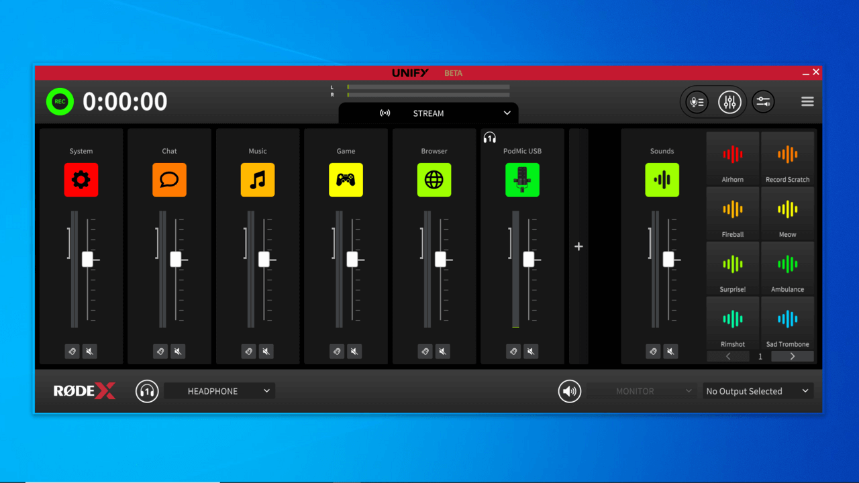This screenshot has width=859, height=483.
Task: Click the speaker icon beside MONITOR
Action: point(570,391)
